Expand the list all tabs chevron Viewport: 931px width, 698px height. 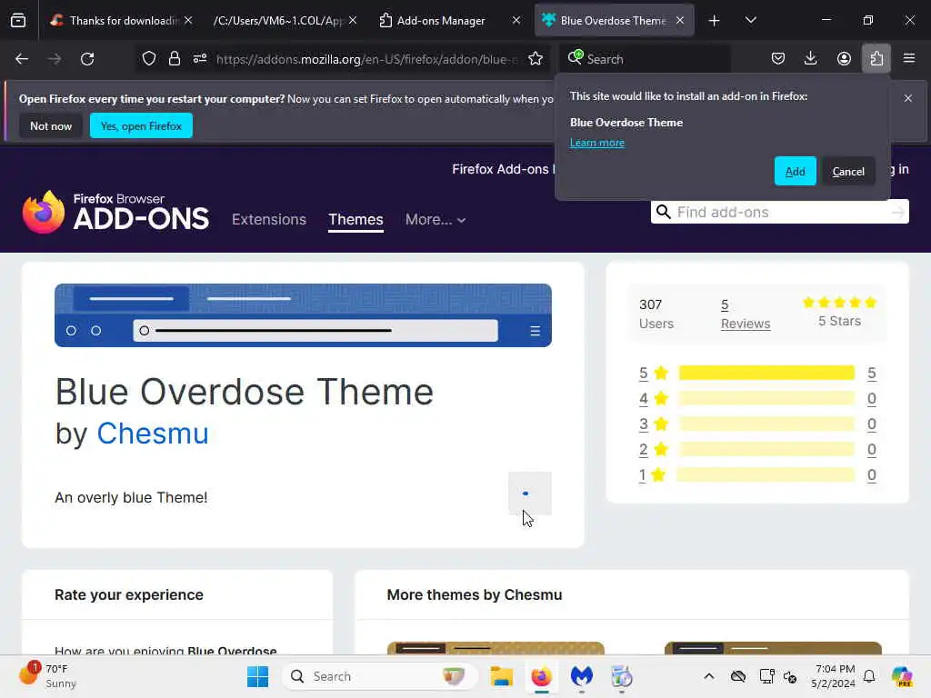pos(750,21)
